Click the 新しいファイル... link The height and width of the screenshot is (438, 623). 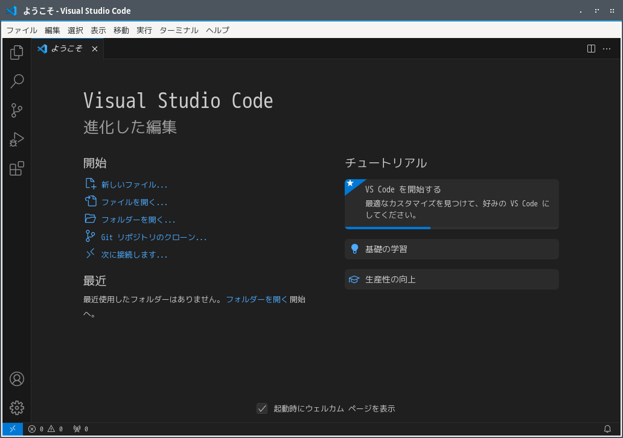(x=126, y=184)
